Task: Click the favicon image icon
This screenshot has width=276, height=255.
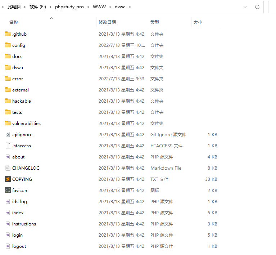Action: pos(8,190)
